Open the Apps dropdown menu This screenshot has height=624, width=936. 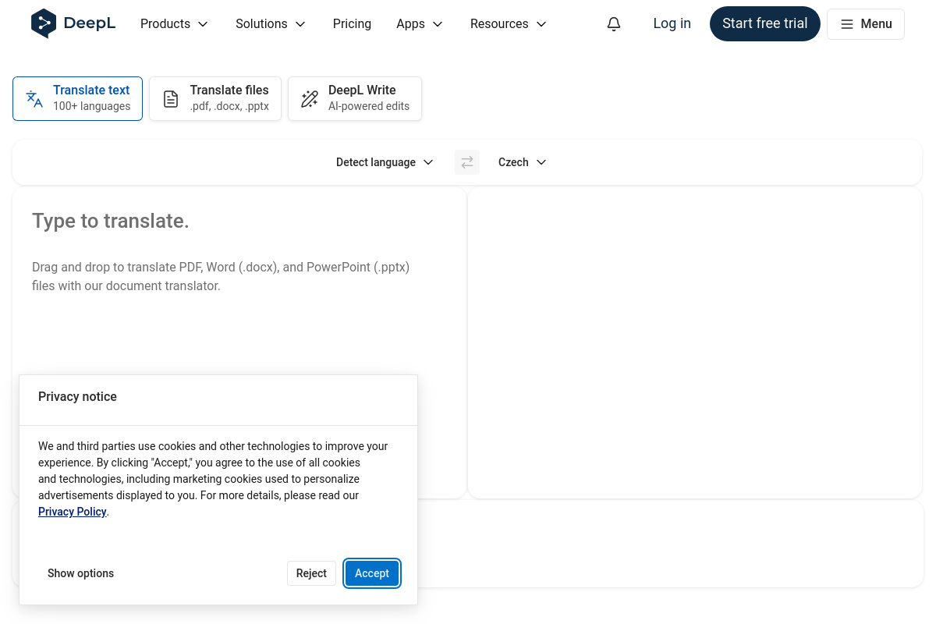pos(420,24)
